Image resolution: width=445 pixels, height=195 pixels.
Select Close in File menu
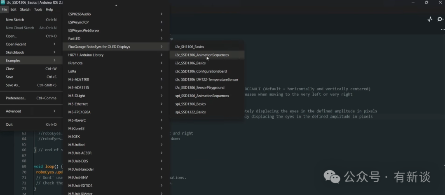pyautogui.click(x=31, y=69)
